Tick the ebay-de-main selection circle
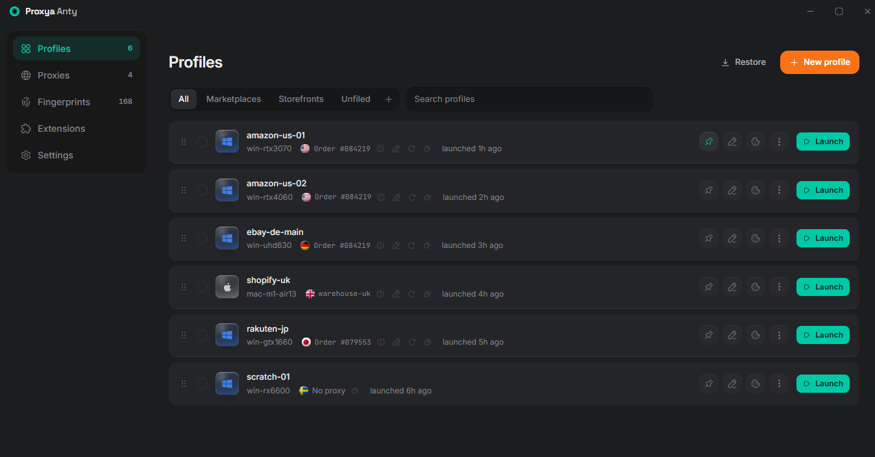 202,238
